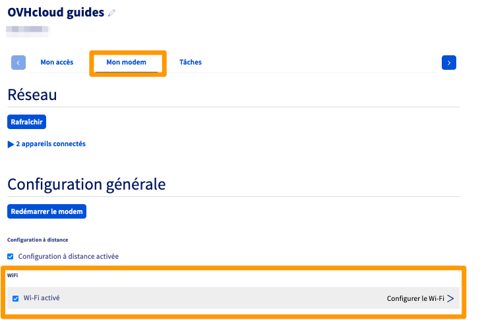Click the small WiFi section label
The width and height of the screenshot is (480, 320).
tap(13, 275)
